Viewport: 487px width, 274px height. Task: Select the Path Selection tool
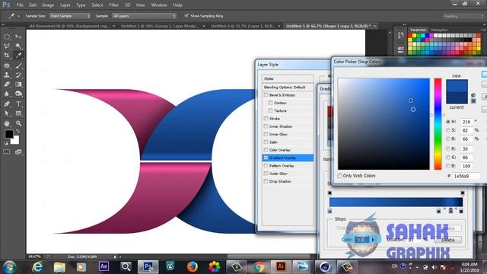7,113
